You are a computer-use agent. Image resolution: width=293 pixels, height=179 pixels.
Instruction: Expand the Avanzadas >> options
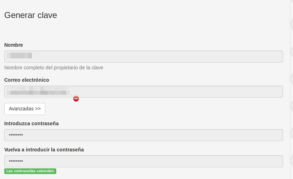pyautogui.click(x=25, y=109)
